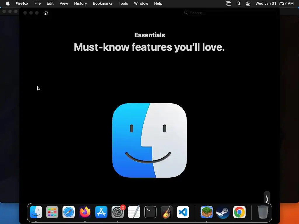Screen dimensions: 299x224
Task: Advance to next tip with right chevron
Action: coord(267,199)
